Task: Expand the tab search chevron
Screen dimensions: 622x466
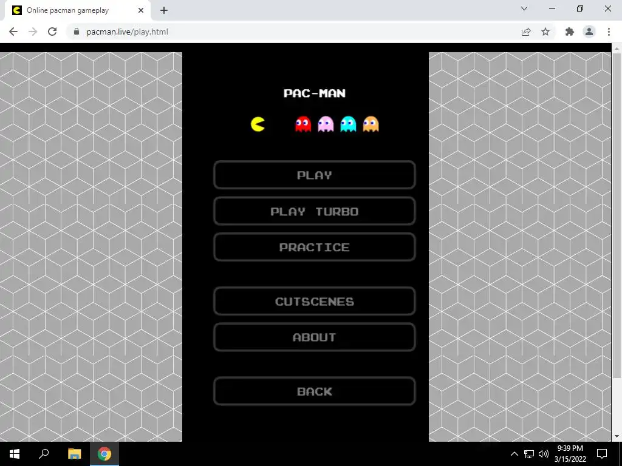Action: [x=524, y=8]
